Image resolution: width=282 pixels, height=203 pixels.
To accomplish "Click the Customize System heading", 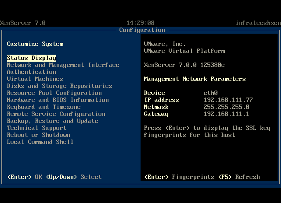I will (35, 44).
